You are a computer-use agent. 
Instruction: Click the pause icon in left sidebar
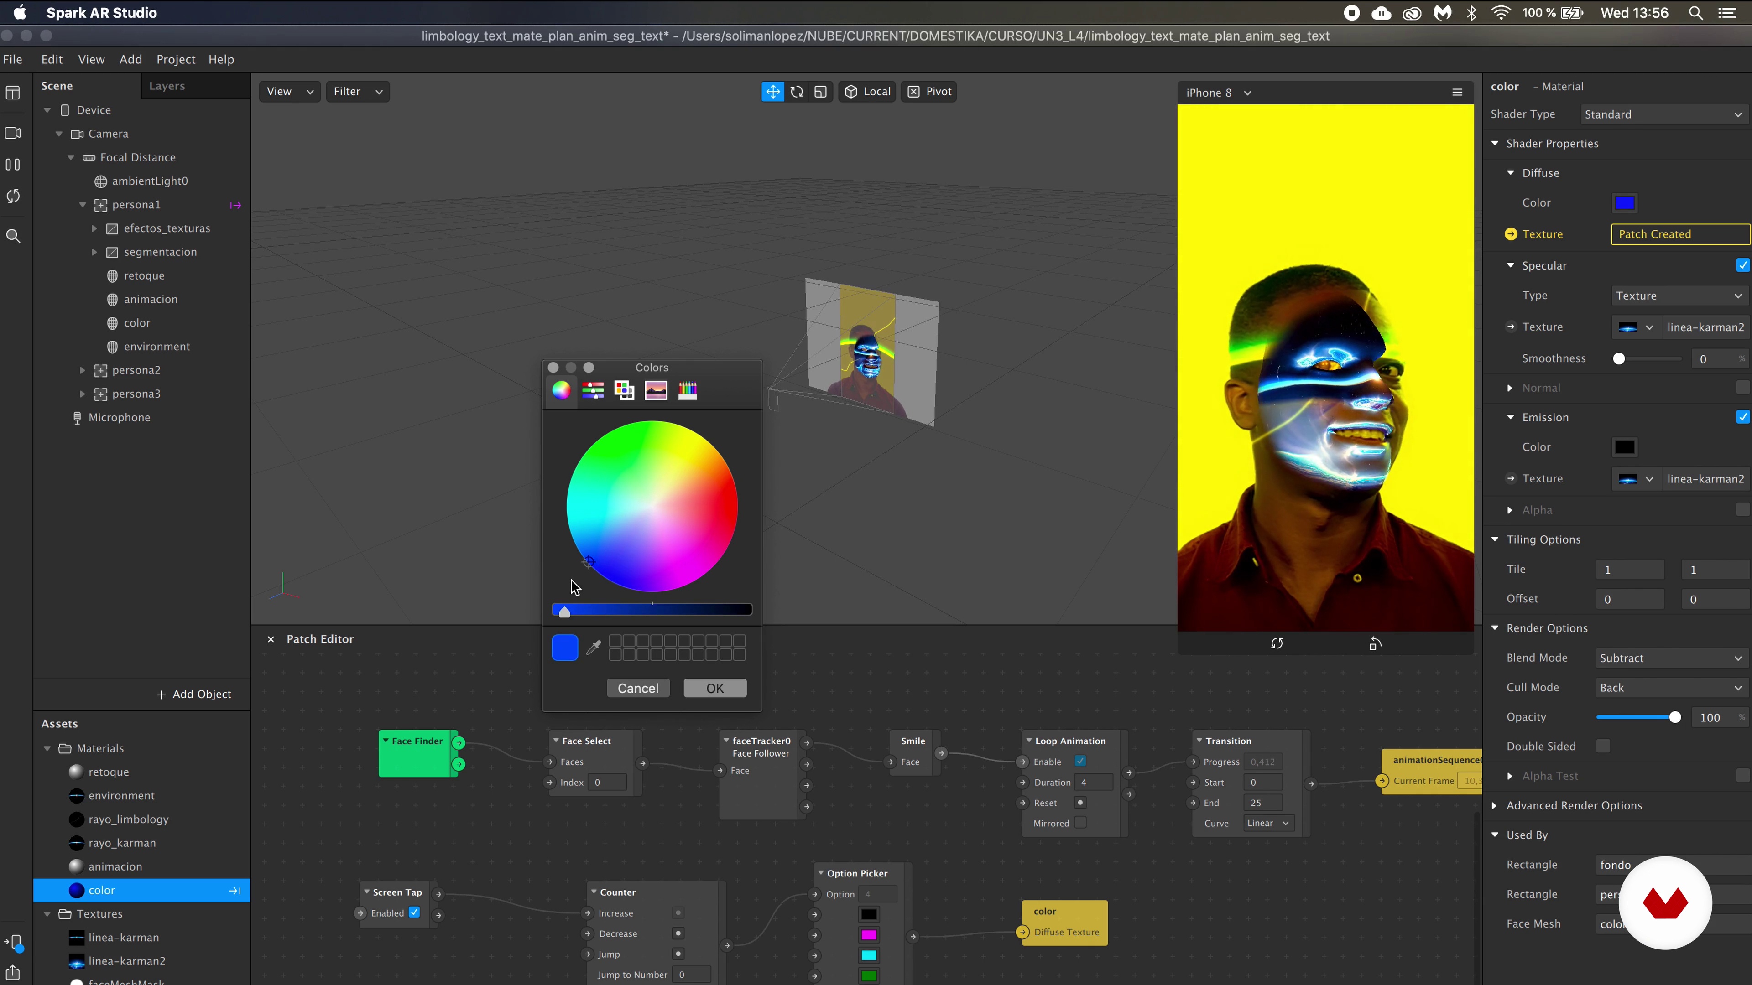coord(13,165)
